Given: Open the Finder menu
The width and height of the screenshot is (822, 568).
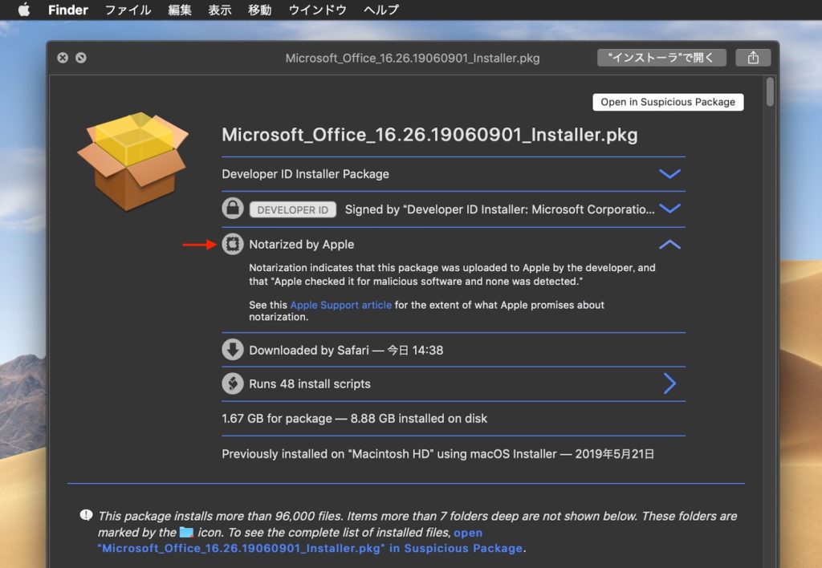Looking at the screenshot, I should pos(67,10).
